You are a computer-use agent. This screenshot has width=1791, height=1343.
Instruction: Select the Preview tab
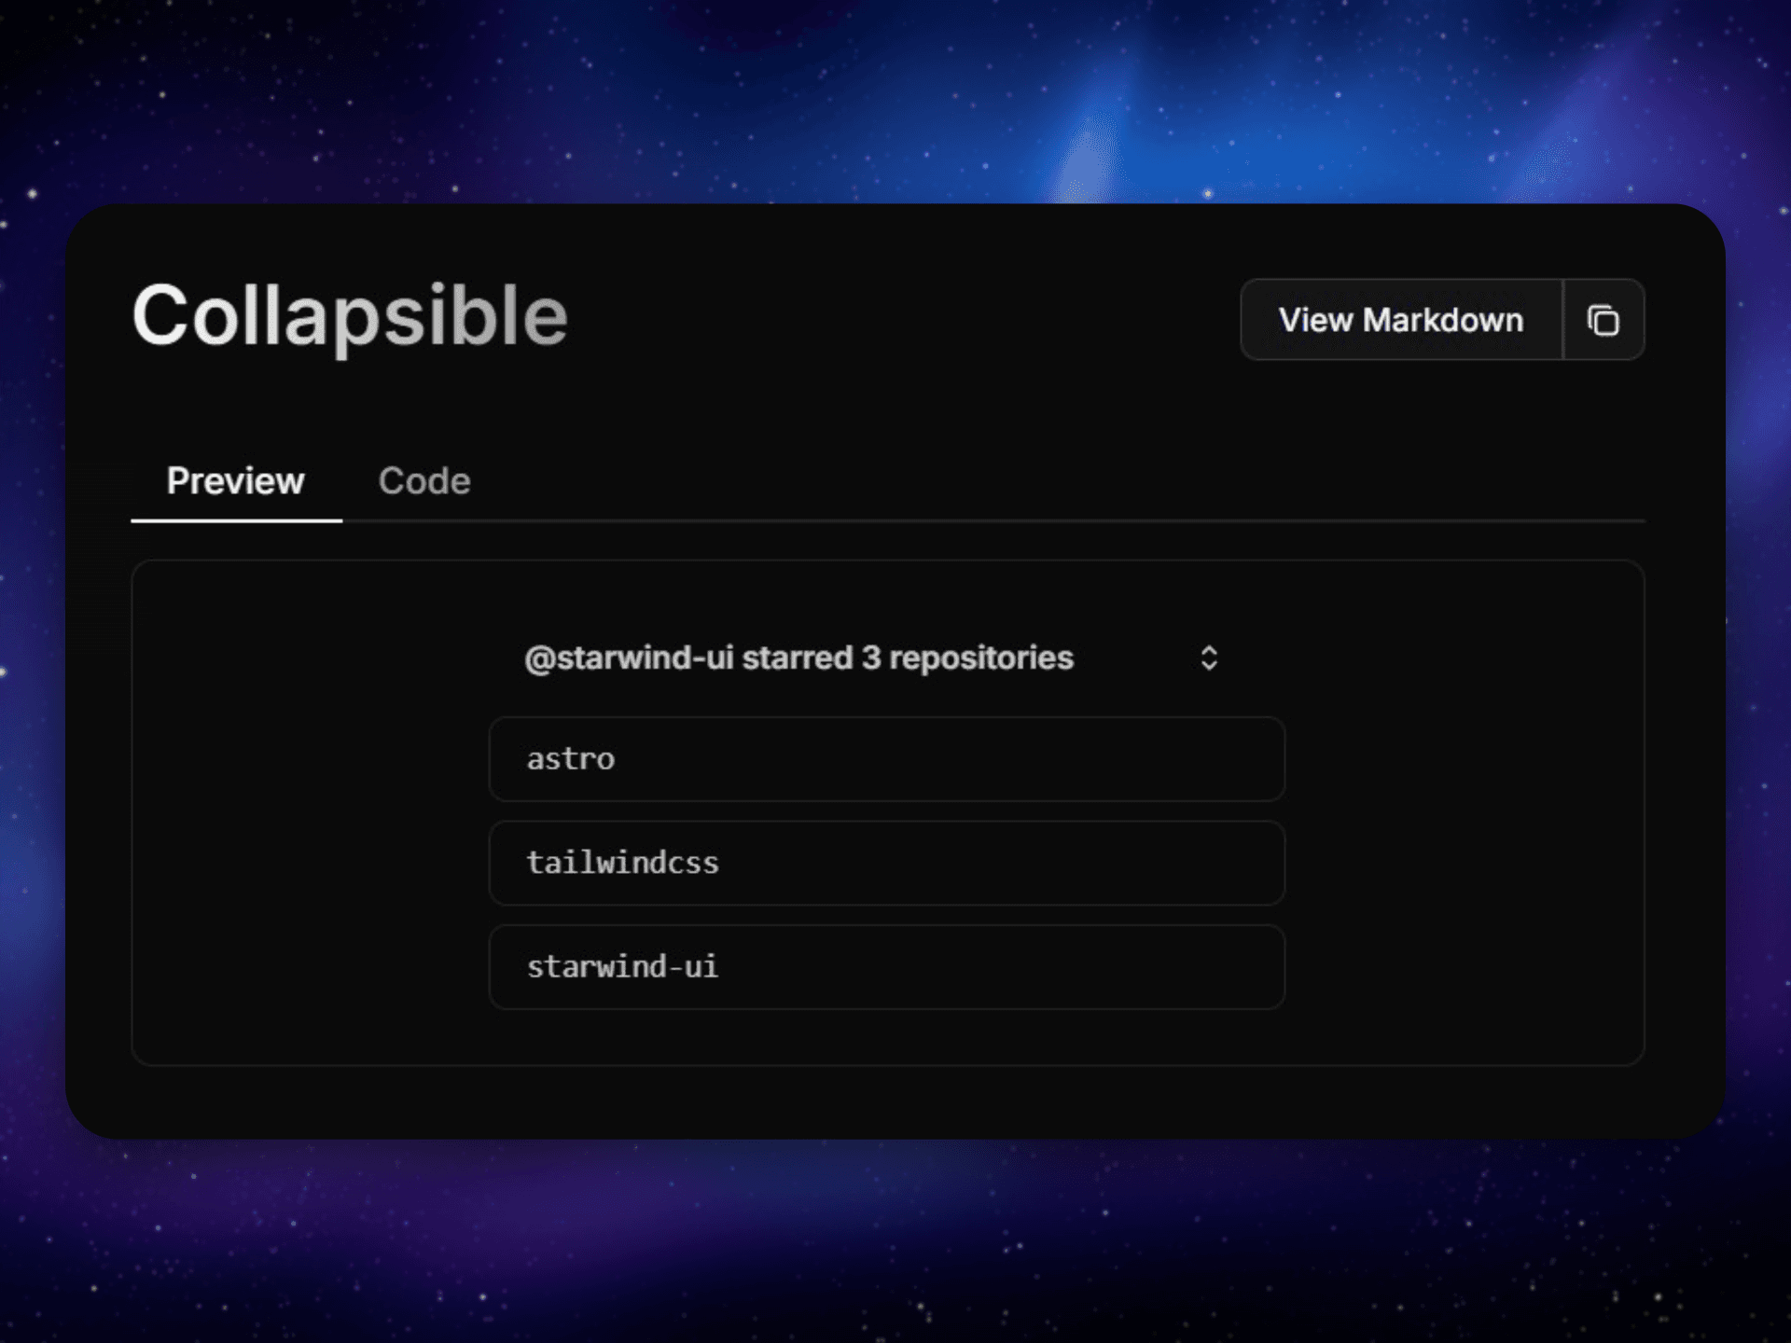235,481
